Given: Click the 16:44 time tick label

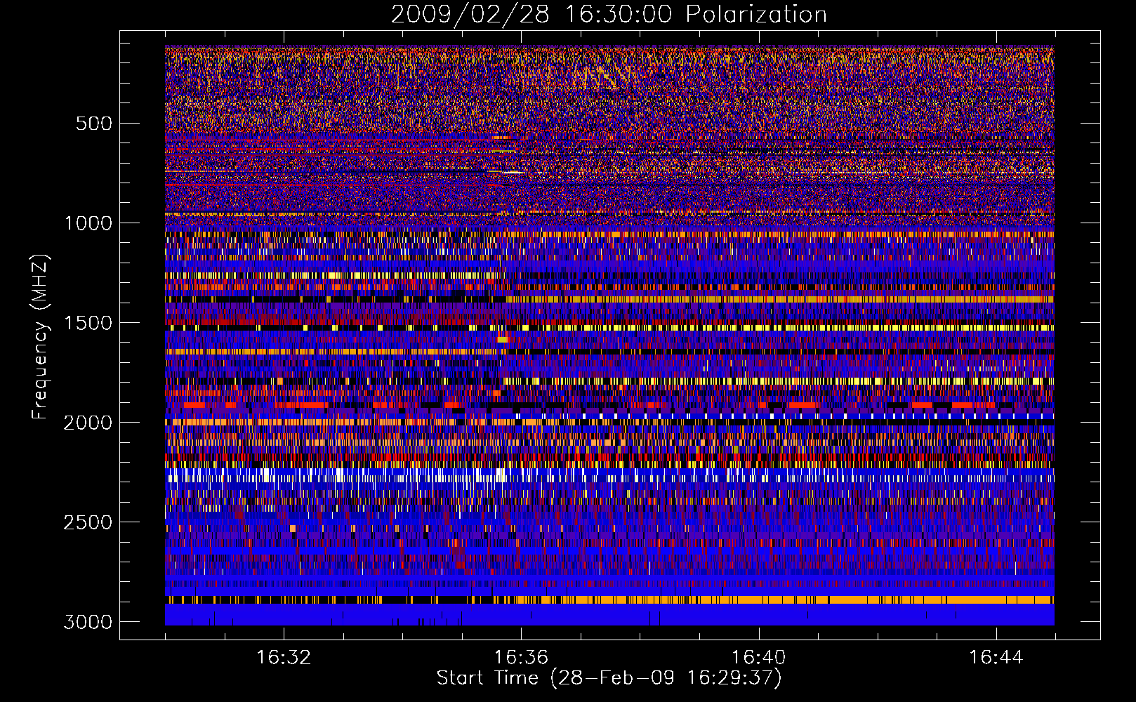Looking at the screenshot, I should pos(996,658).
